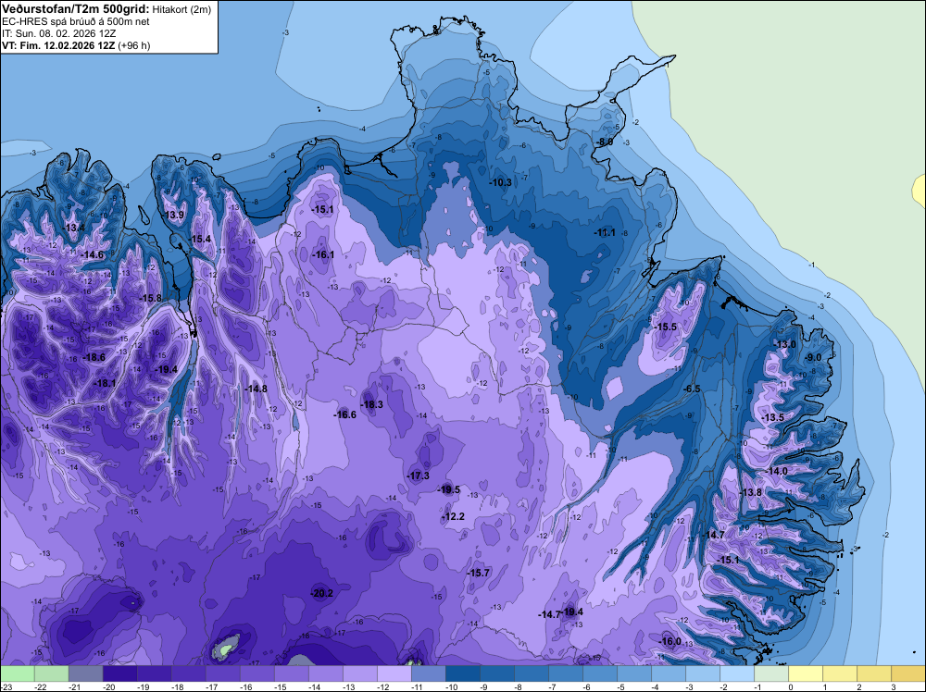
Task: Click the -14.0 temperature label
Action: [777, 471]
